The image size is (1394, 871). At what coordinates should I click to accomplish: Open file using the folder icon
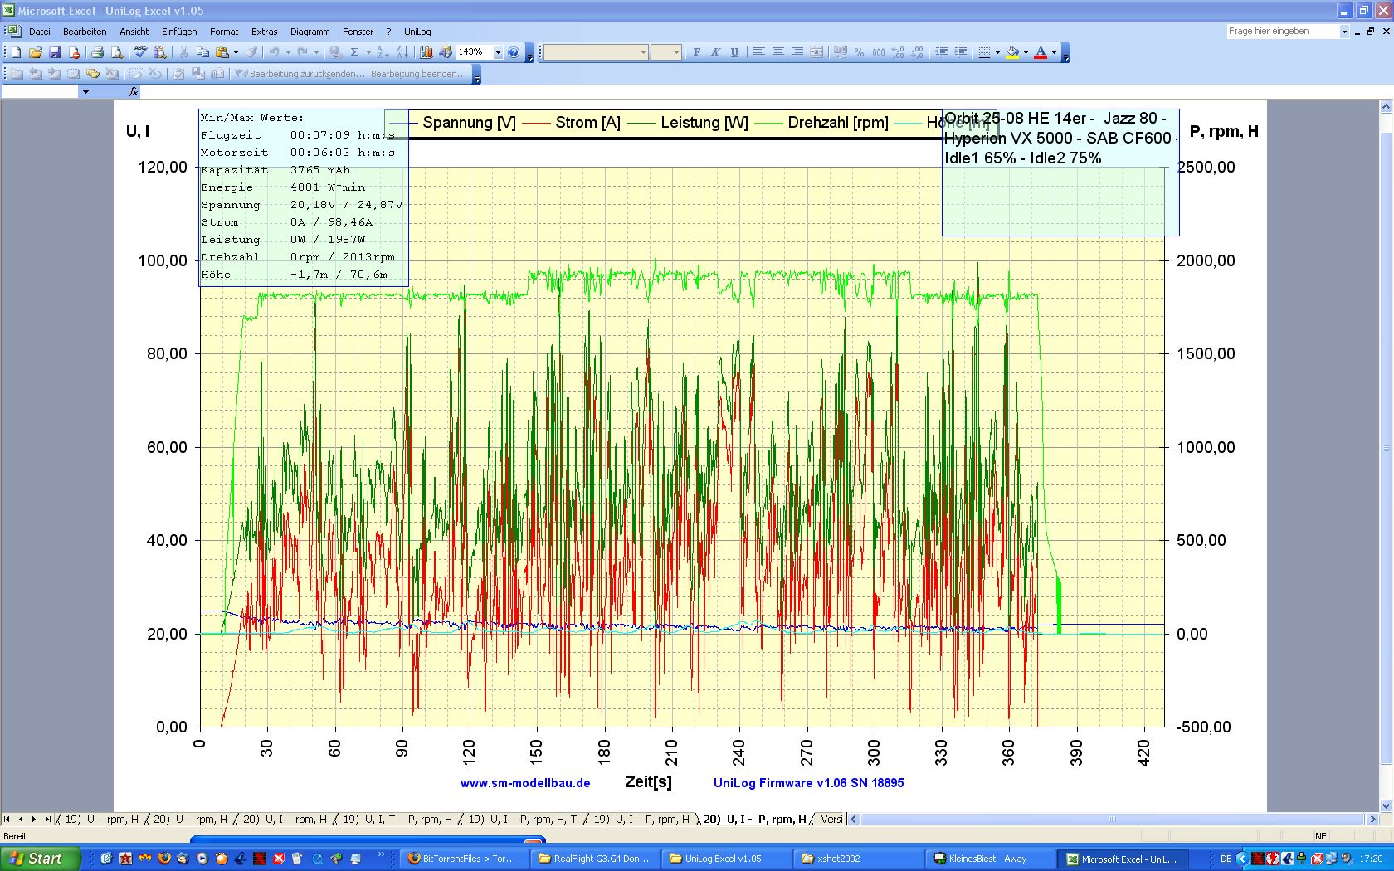tap(36, 52)
